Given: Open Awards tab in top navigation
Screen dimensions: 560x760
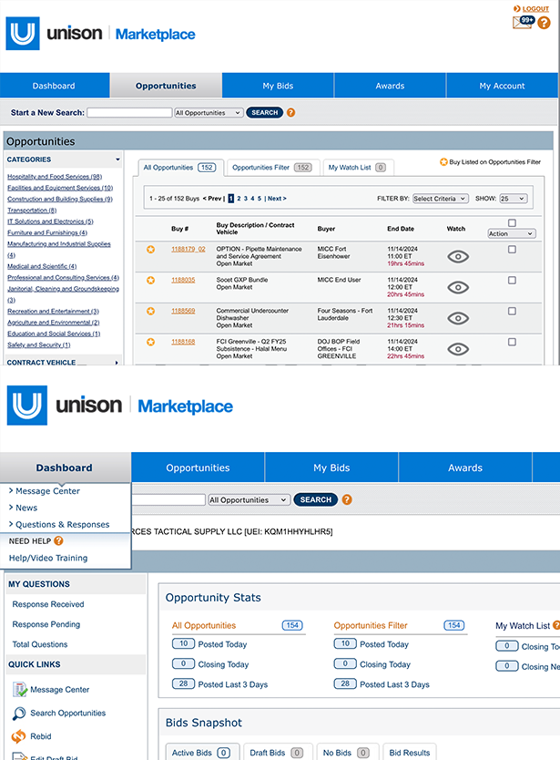Looking at the screenshot, I should (x=390, y=86).
